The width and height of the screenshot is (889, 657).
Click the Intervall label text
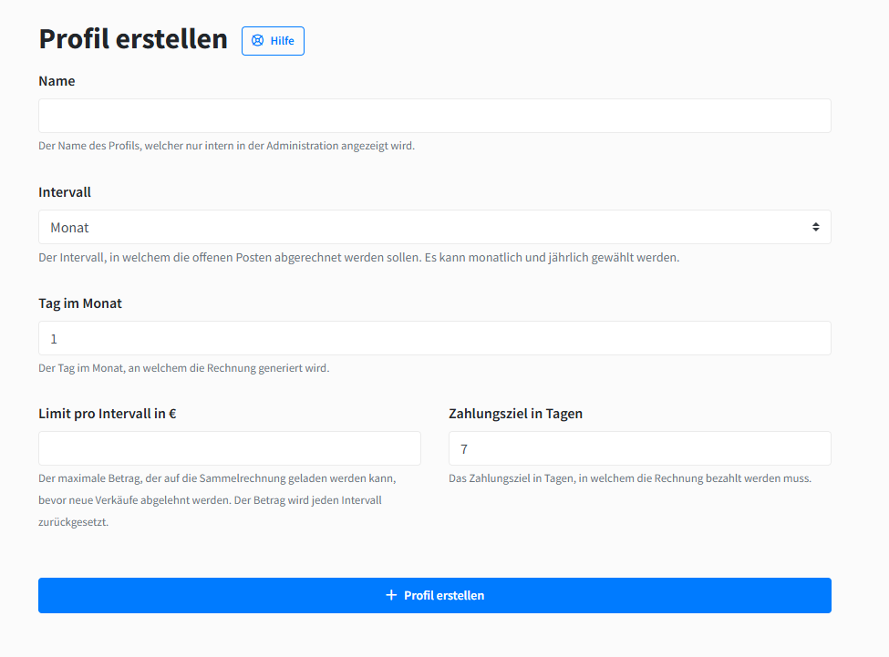[65, 192]
